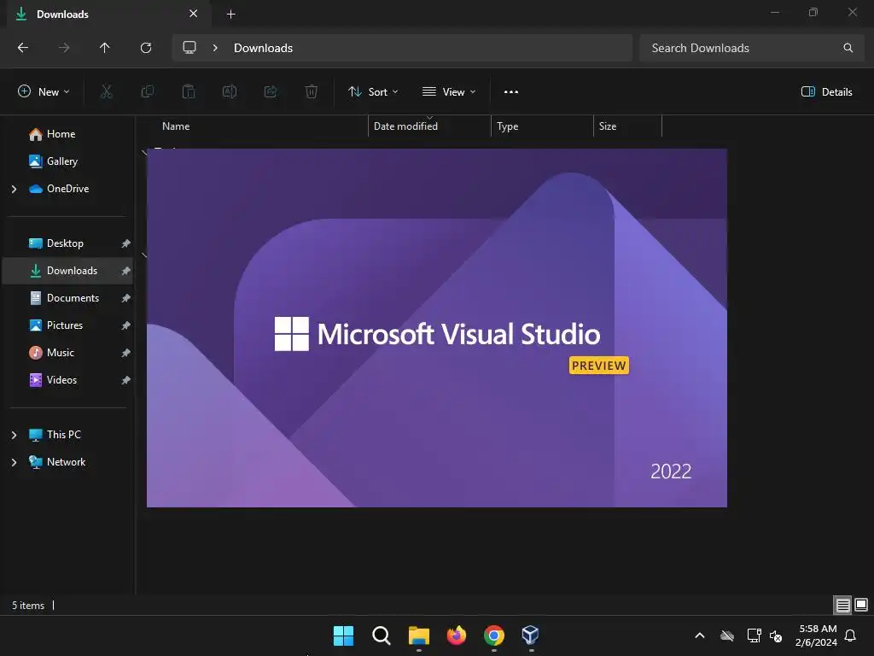Click the Copy icon in toolbar
This screenshot has width=874, height=656.
click(x=148, y=91)
